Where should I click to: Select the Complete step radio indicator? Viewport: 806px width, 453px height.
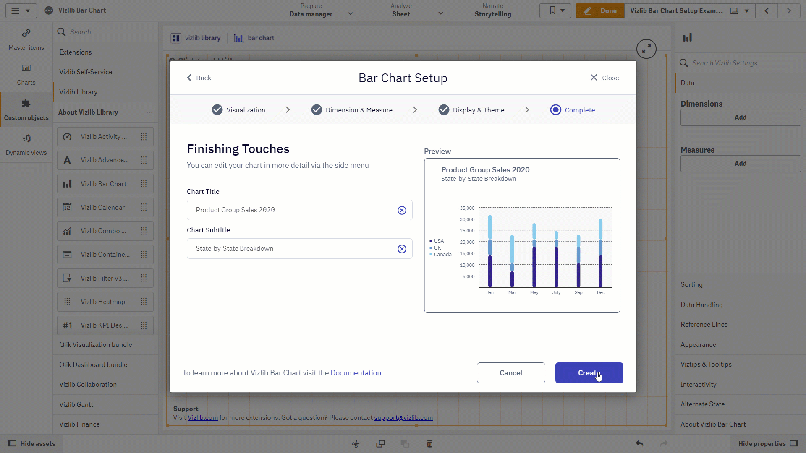click(x=555, y=110)
